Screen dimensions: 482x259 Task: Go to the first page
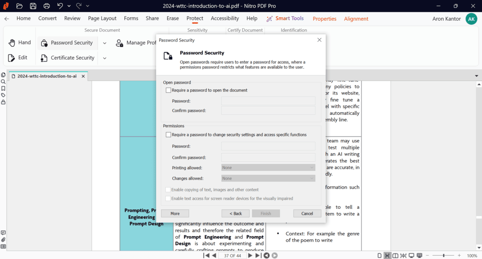[207, 256]
